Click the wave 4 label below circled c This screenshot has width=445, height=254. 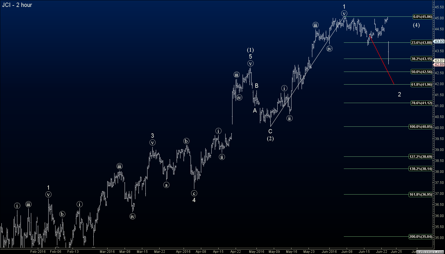pyautogui.click(x=194, y=200)
